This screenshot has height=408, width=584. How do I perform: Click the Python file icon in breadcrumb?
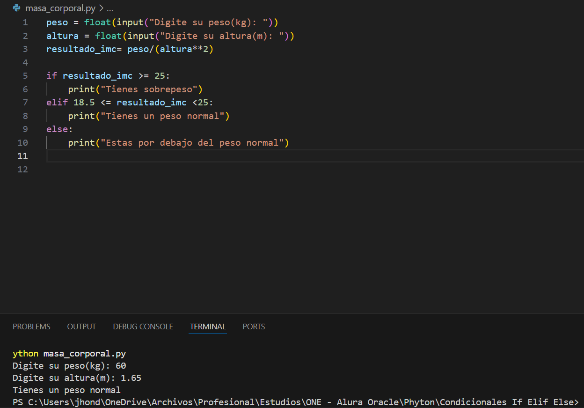pyautogui.click(x=17, y=8)
